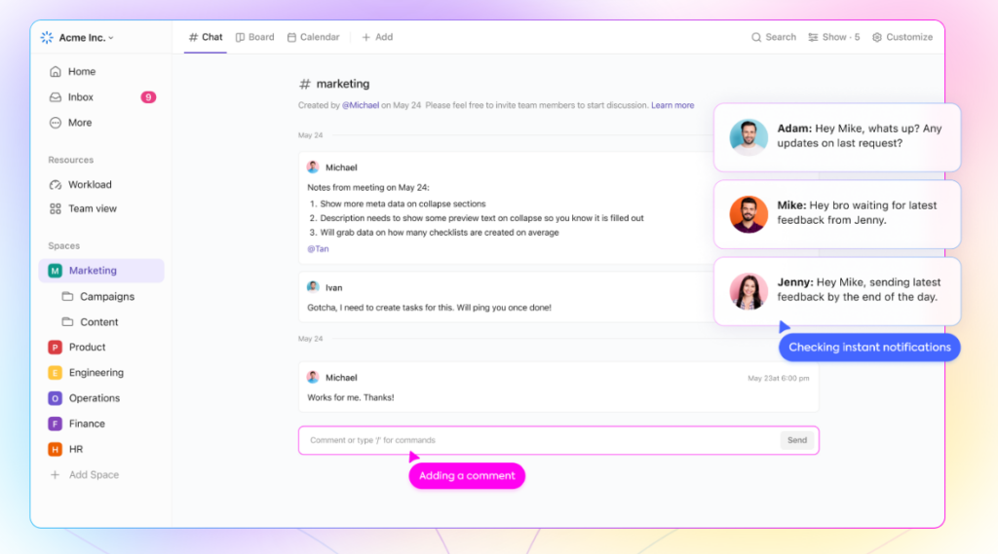Viewport: 998px width, 554px height.
Task: Select the Marketing space label
Action: coord(93,271)
